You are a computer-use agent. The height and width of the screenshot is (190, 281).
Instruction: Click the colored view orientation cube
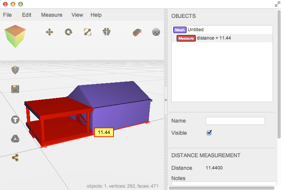point(15,37)
